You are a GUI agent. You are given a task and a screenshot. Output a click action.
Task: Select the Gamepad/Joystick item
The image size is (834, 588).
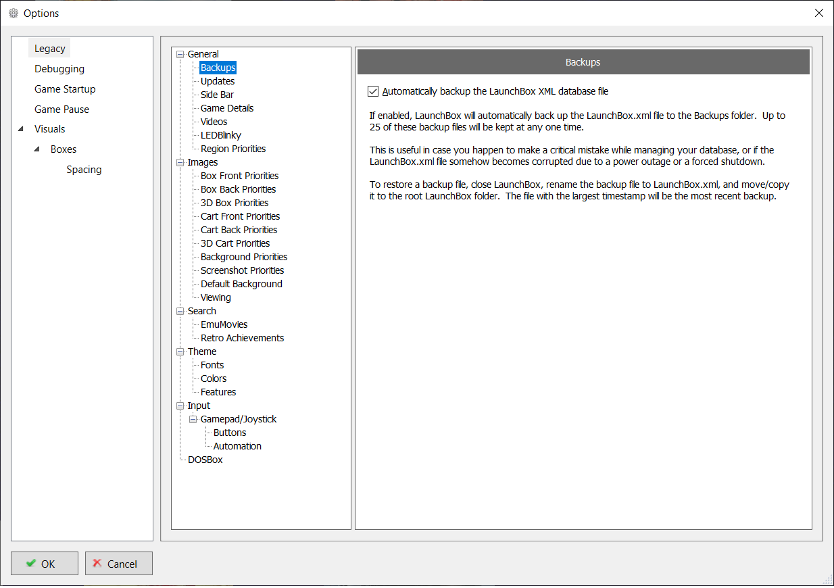click(239, 419)
